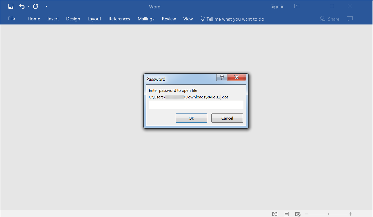This screenshot has height=217, width=373.
Task: Cancel the password prompt
Action: (x=227, y=118)
